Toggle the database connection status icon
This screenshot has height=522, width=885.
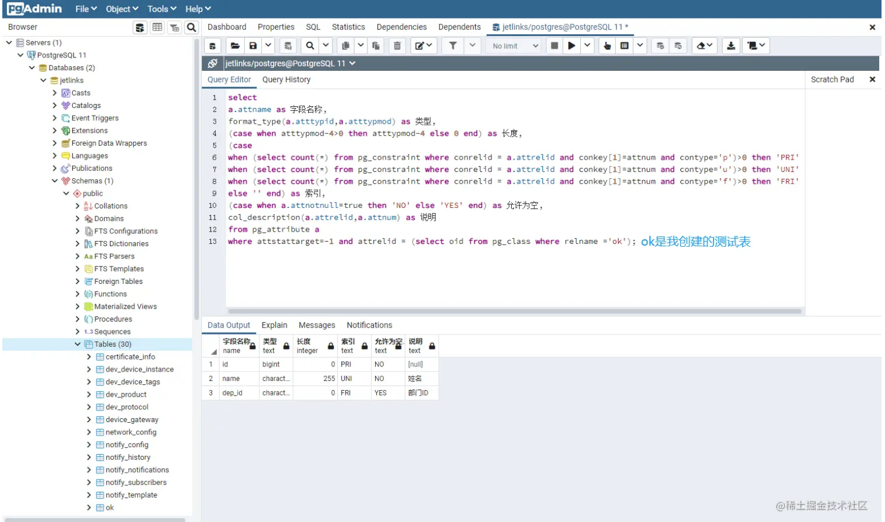click(x=213, y=63)
